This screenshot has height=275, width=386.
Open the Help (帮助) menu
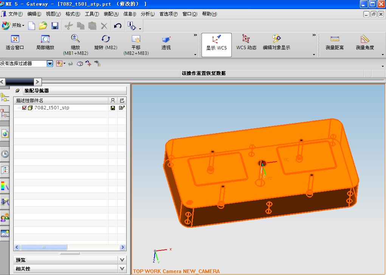click(209, 14)
